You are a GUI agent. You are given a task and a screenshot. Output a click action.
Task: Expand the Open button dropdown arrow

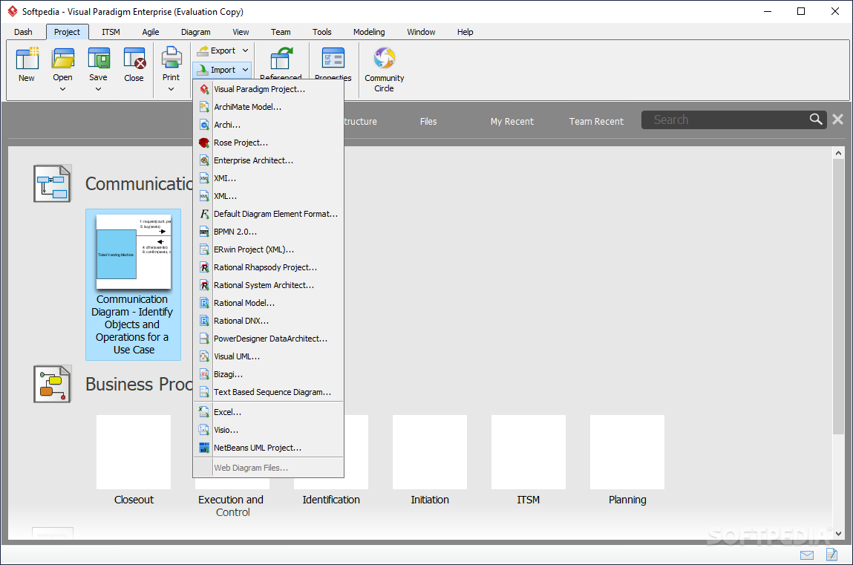tap(62, 89)
